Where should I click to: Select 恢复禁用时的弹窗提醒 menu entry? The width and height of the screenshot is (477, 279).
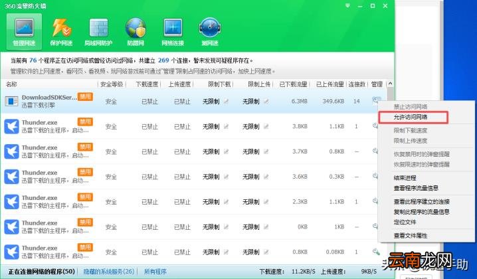point(422,154)
